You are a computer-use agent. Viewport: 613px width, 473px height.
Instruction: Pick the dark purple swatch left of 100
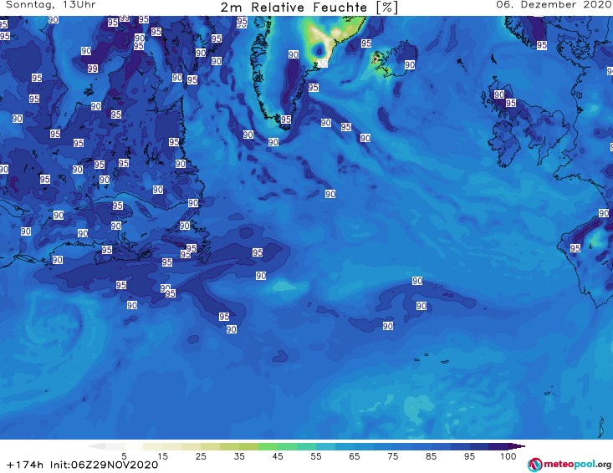[x=498, y=446]
